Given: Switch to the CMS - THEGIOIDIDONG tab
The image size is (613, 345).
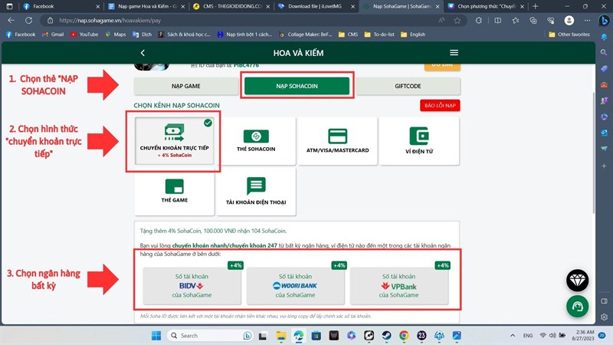Looking at the screenshot, I should pos(231,6).
